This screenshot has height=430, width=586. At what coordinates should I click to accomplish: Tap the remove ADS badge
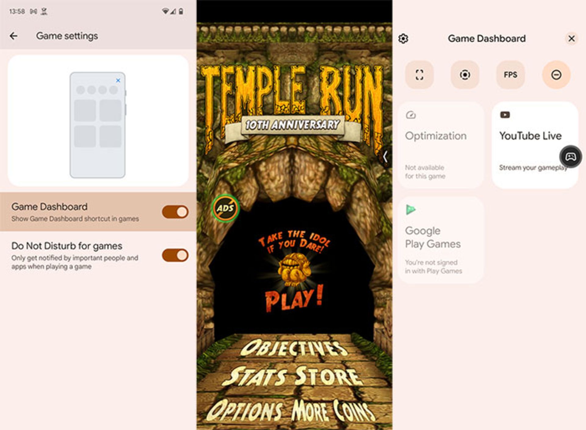[x=225, y=208]
